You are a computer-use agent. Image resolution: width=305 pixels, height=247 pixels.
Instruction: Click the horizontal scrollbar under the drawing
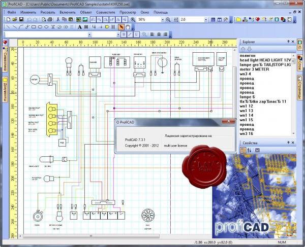[91, 236]
